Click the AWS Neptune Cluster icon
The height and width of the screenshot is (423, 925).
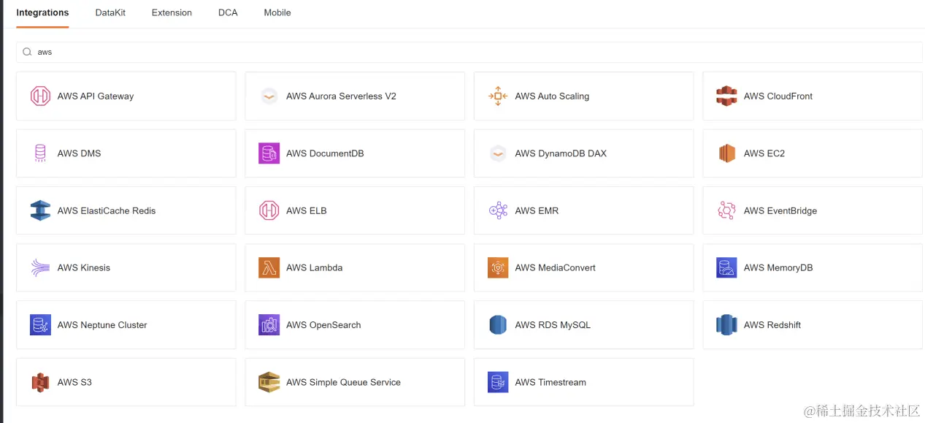point(40,325)
